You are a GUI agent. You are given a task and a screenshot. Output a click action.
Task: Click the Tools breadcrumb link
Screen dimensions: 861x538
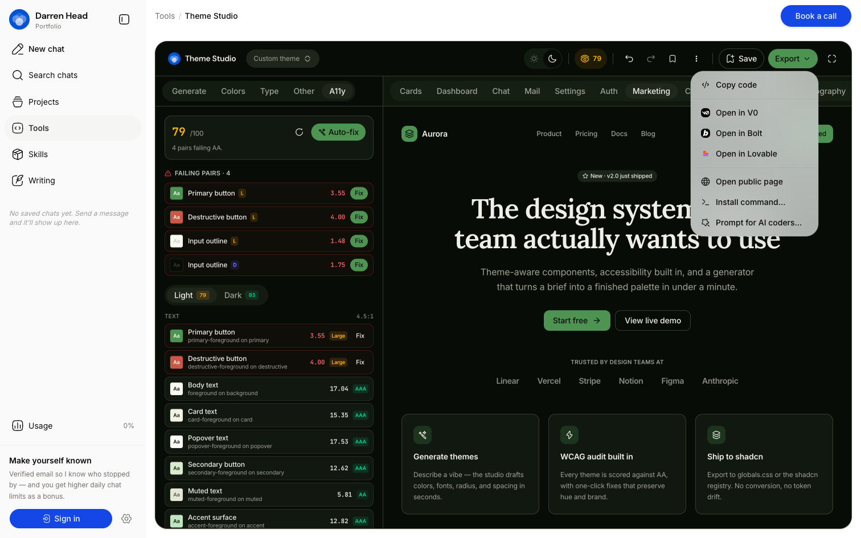[x=165, y=16]
